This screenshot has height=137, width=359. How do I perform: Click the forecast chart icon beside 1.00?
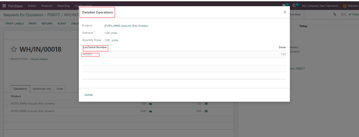[151, 104]
